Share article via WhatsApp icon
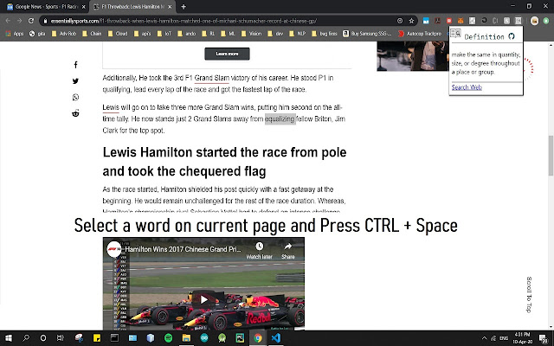Viewport: 554px width, 346px height. pyautogui.click(x=75, y=97)
